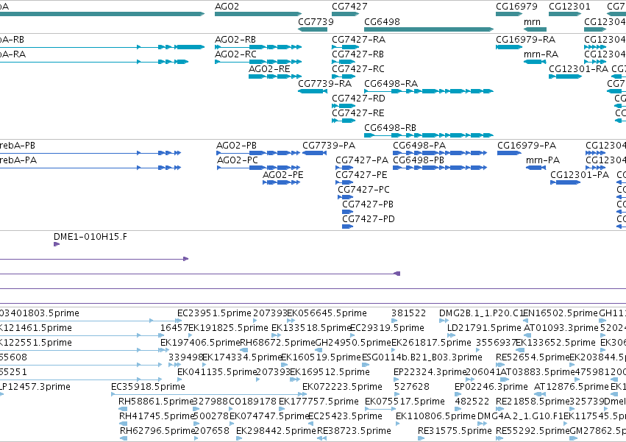Select the AGO2 gene span label
This screenshot has height=442, width=626.
tap(227, 7)
